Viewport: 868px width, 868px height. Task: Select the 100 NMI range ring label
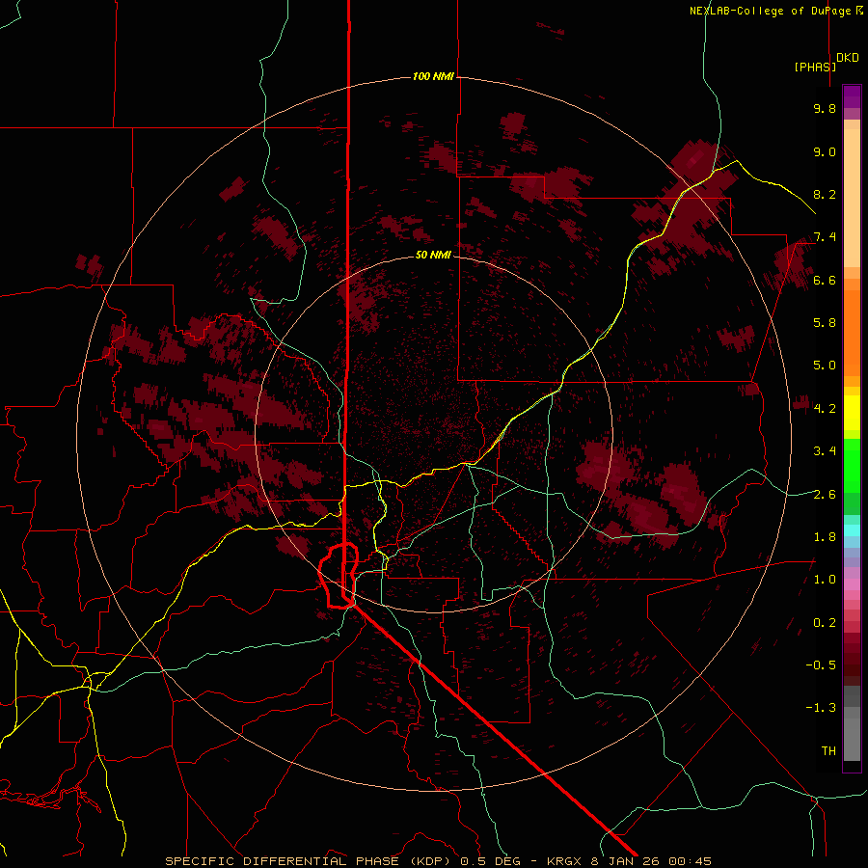433,76
